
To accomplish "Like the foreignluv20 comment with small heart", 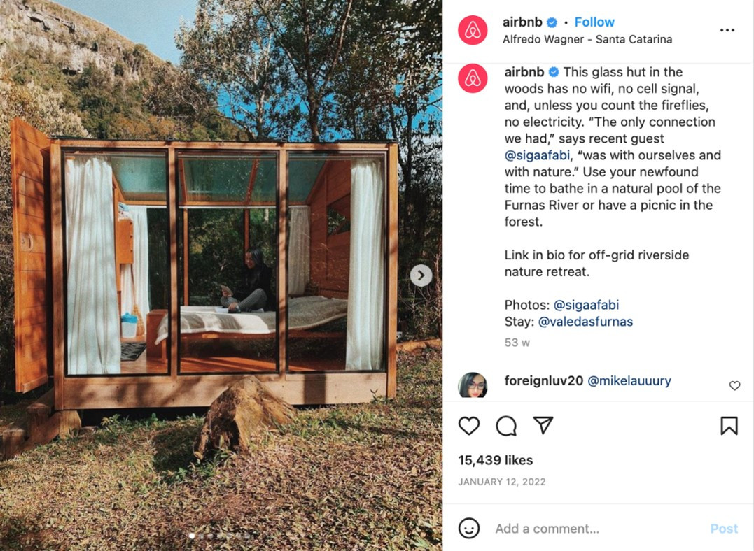I will pyautogui.click(x=734, y=385).
